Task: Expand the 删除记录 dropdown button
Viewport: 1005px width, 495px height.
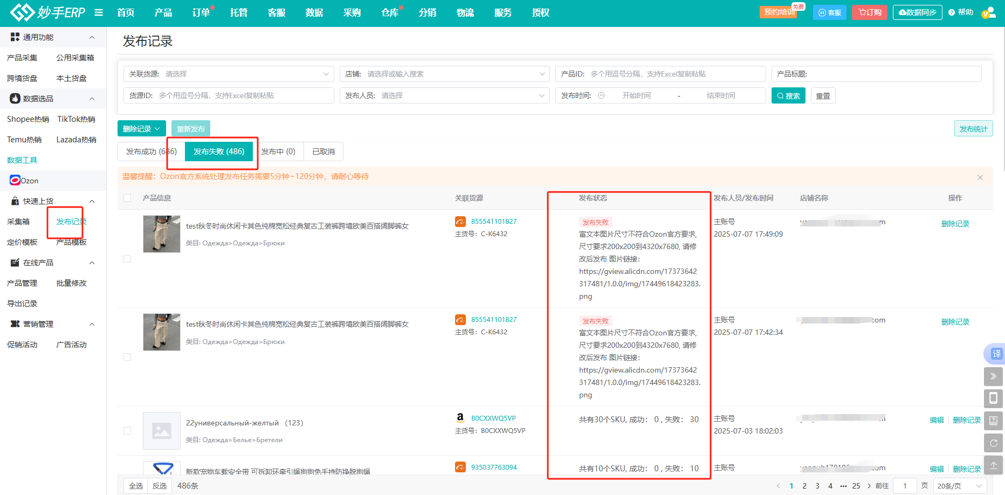Action: pos(142,129)
